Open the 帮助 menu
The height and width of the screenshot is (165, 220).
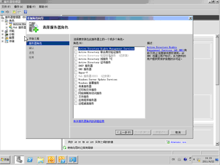click(x=44, y=7)
